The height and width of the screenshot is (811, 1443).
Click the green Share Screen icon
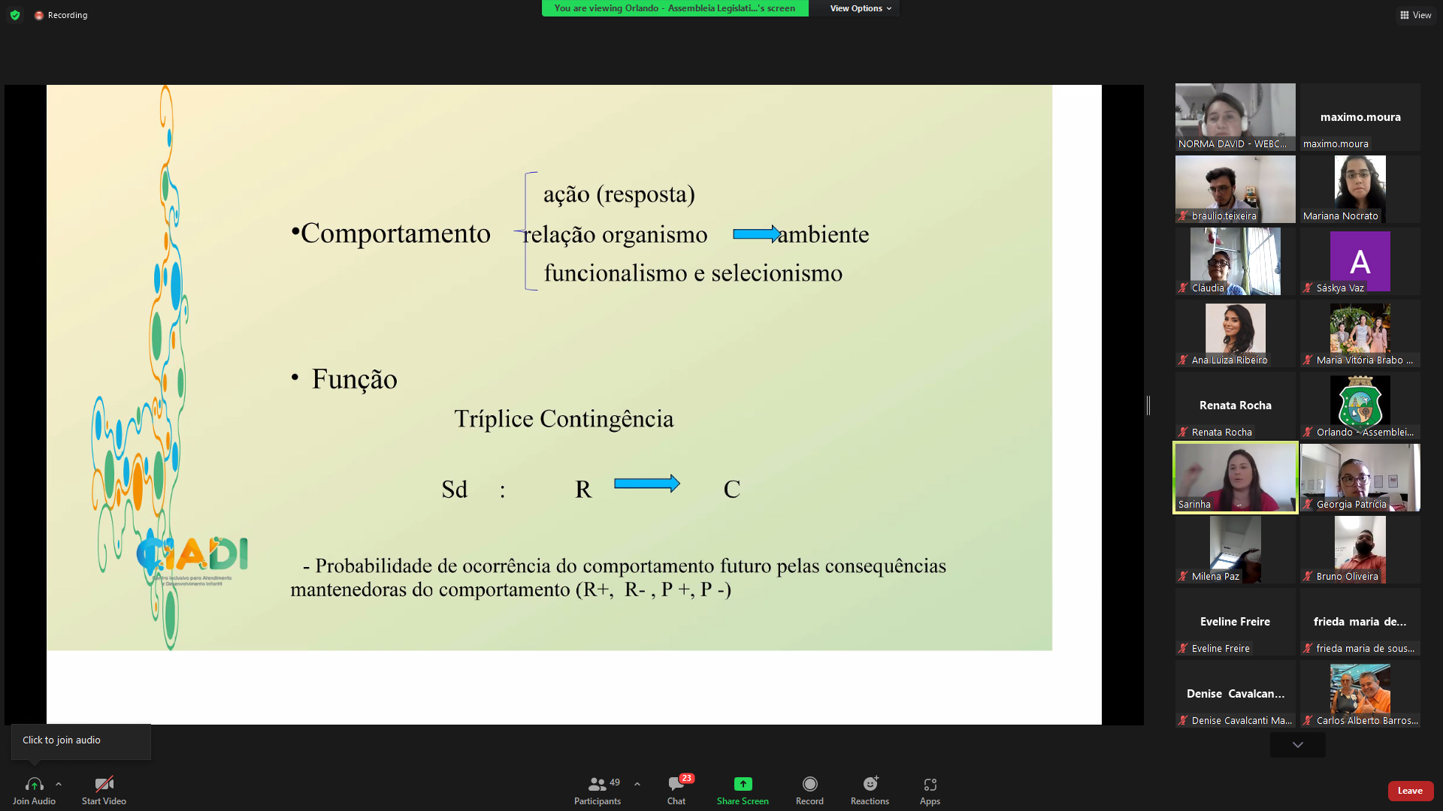743,784
